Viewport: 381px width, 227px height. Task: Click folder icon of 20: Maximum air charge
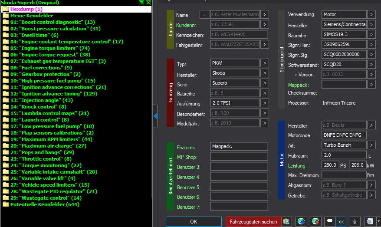(6, 146)
